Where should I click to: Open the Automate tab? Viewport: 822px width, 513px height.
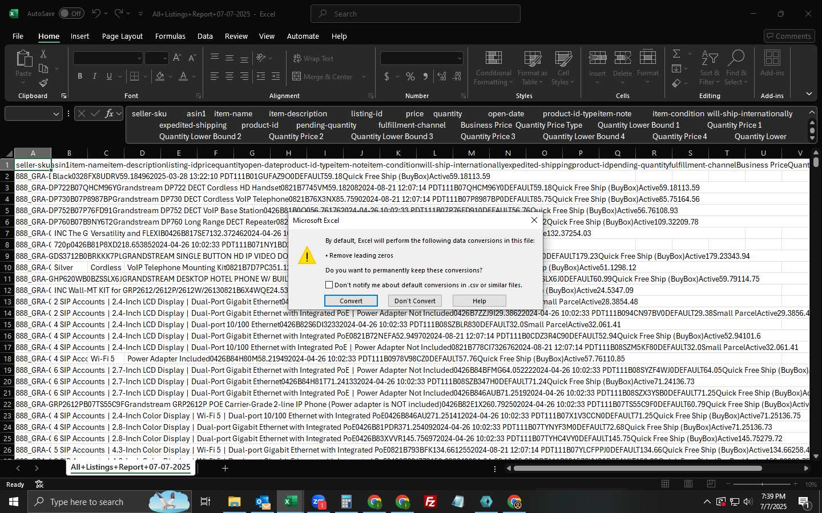(303, 36)
